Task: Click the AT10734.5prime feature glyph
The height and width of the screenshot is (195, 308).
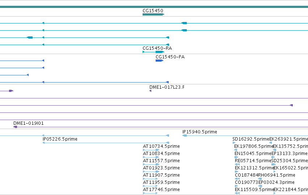Action: point(151,150)
